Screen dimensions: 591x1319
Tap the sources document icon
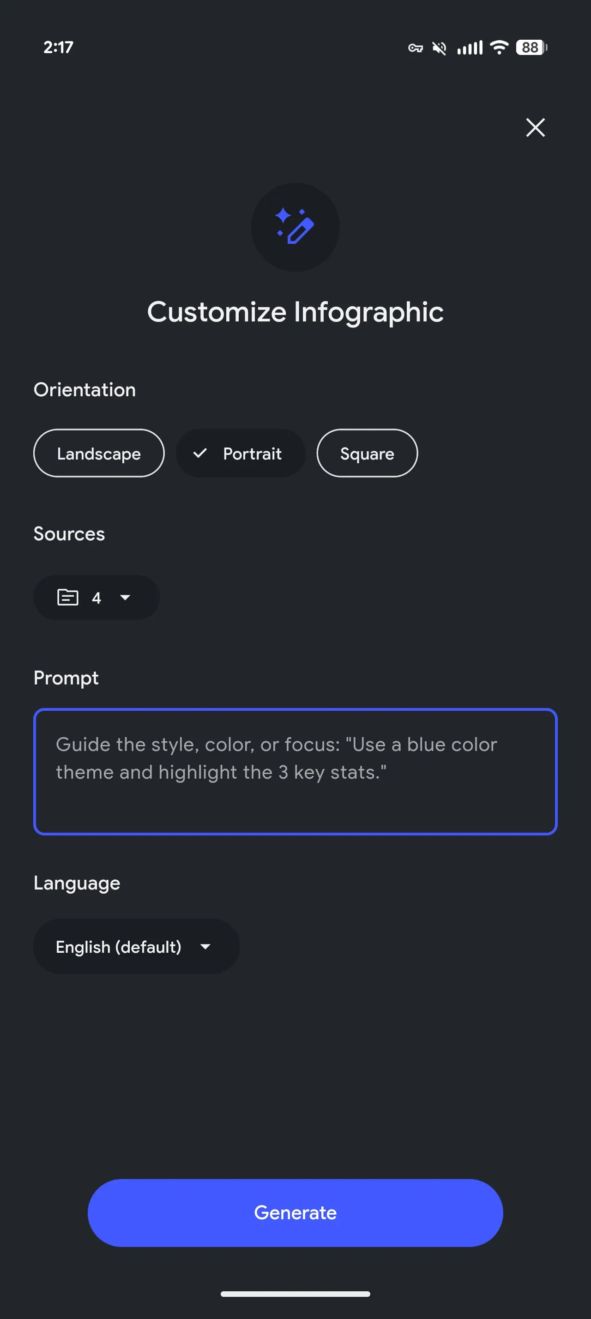pyautogui.click(x=67, y=597)
